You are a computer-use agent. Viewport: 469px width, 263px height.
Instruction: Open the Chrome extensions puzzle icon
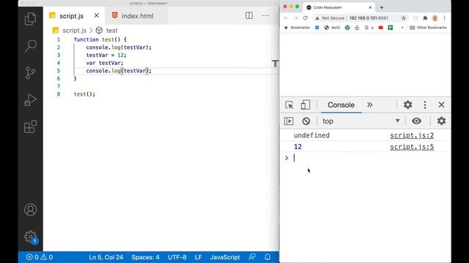[x=425, y=18]
